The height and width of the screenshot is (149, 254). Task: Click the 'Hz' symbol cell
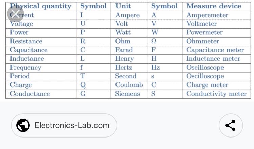pyautogui.click(x=155, y=68)
